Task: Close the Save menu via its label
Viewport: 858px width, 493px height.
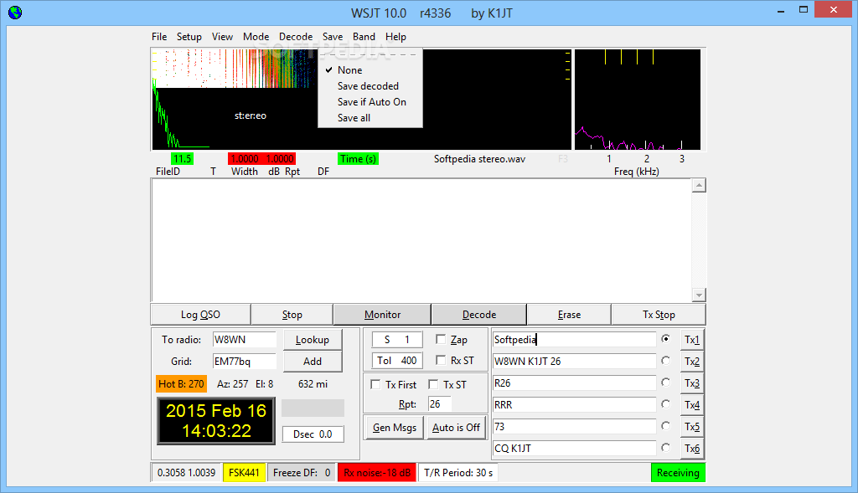Action: (x=332, y=37)
